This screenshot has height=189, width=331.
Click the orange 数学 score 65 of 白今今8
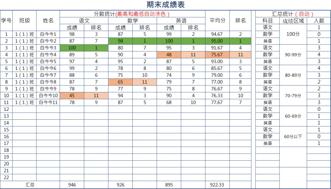[x=120, y=82]
